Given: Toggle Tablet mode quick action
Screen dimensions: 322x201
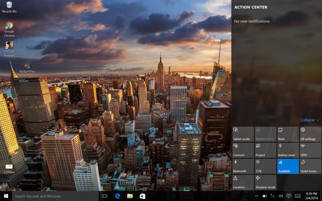Looking at the screenshot, I should tap(243, 134).
